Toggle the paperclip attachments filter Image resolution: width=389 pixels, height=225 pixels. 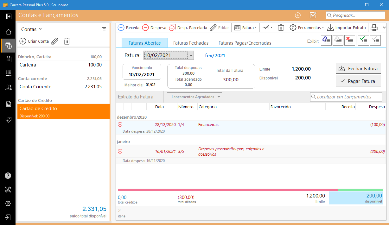coord(326,40)
